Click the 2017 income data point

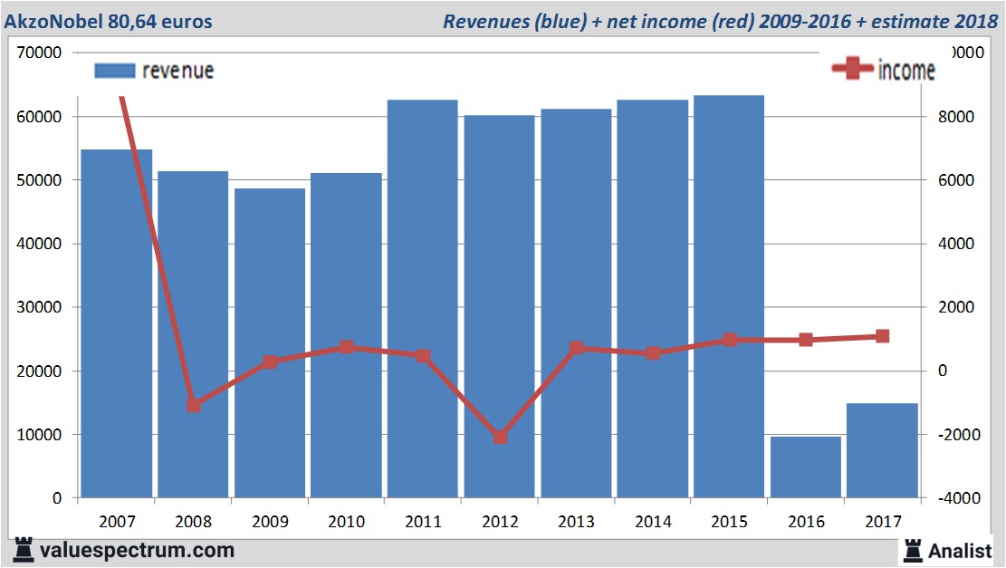tap(883, 336)
